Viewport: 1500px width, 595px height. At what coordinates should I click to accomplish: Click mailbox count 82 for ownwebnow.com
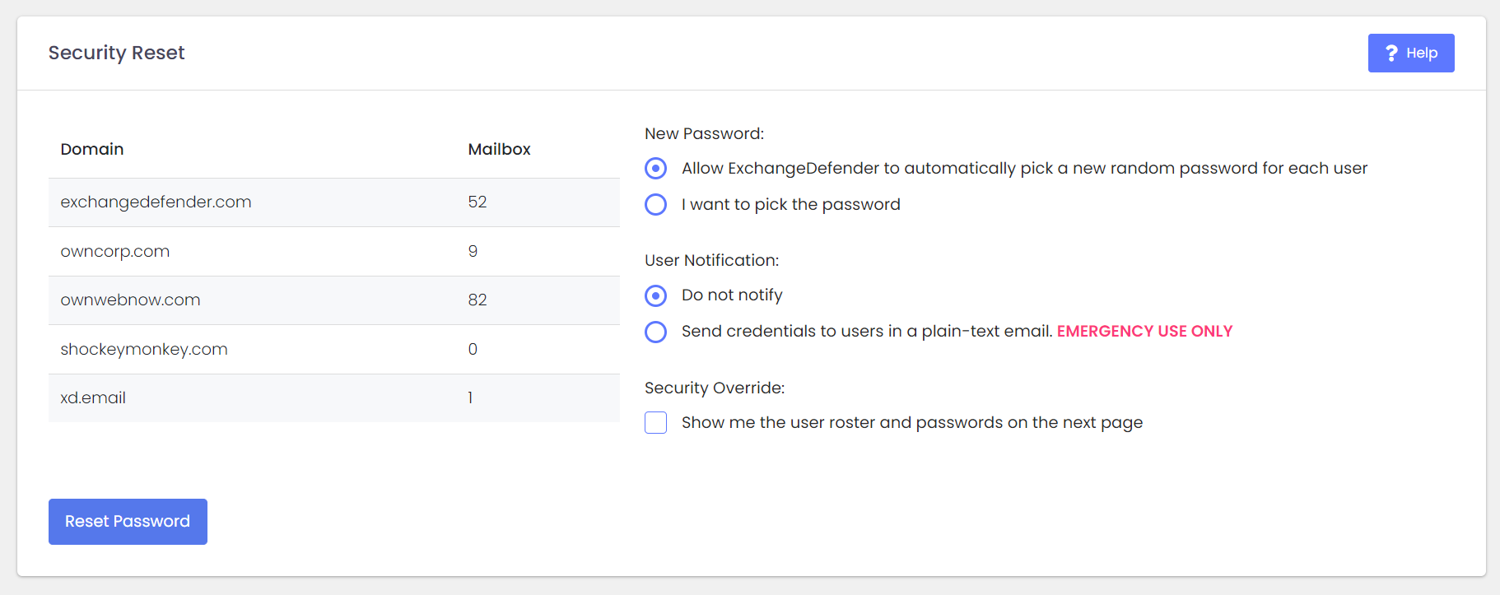477,300
